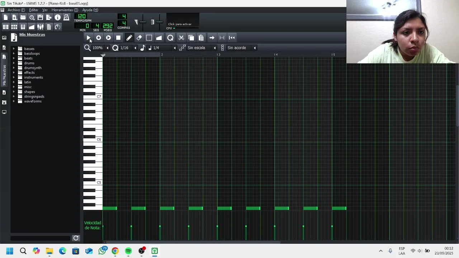
Task: Click the C6 piano key
Action: pyautogui.click(x=93, y=139)
